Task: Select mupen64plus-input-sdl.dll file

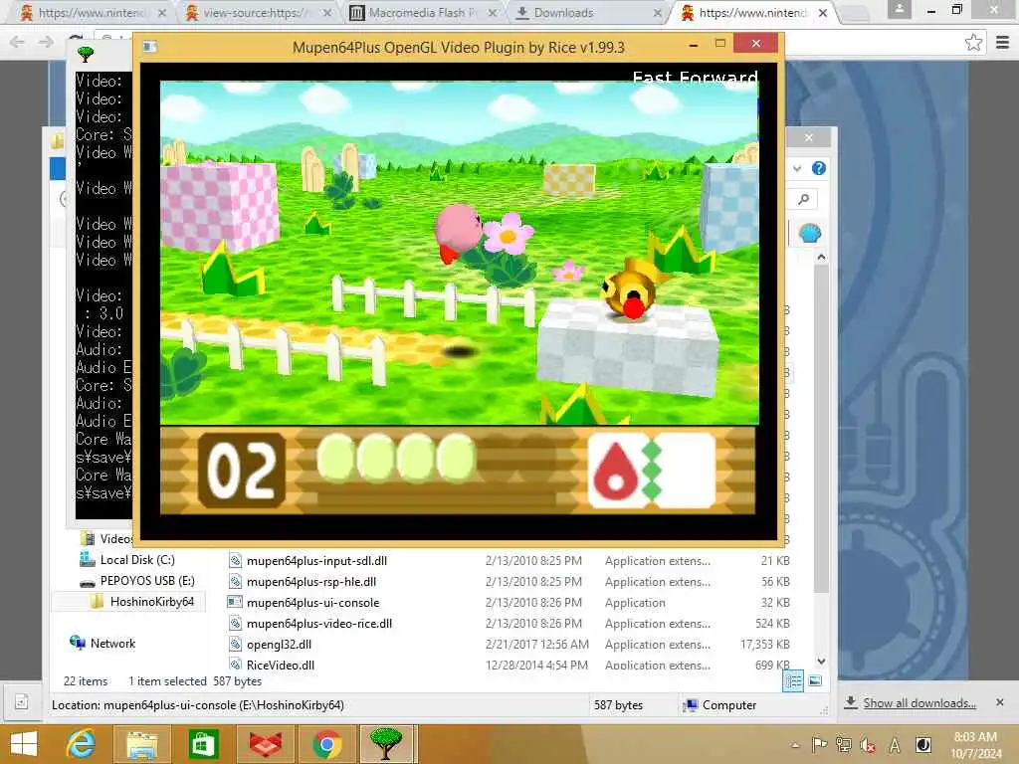Action: [316, 561]
